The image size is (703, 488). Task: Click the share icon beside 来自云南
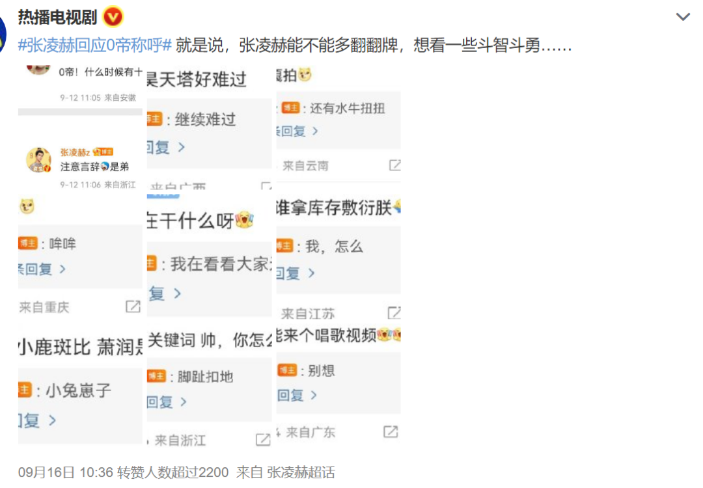click(x=394, y=165)
